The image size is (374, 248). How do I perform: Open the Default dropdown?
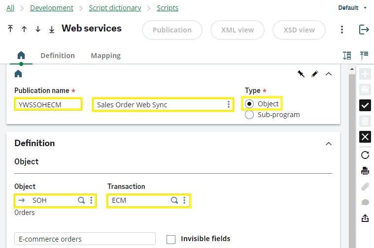(352, 8)
